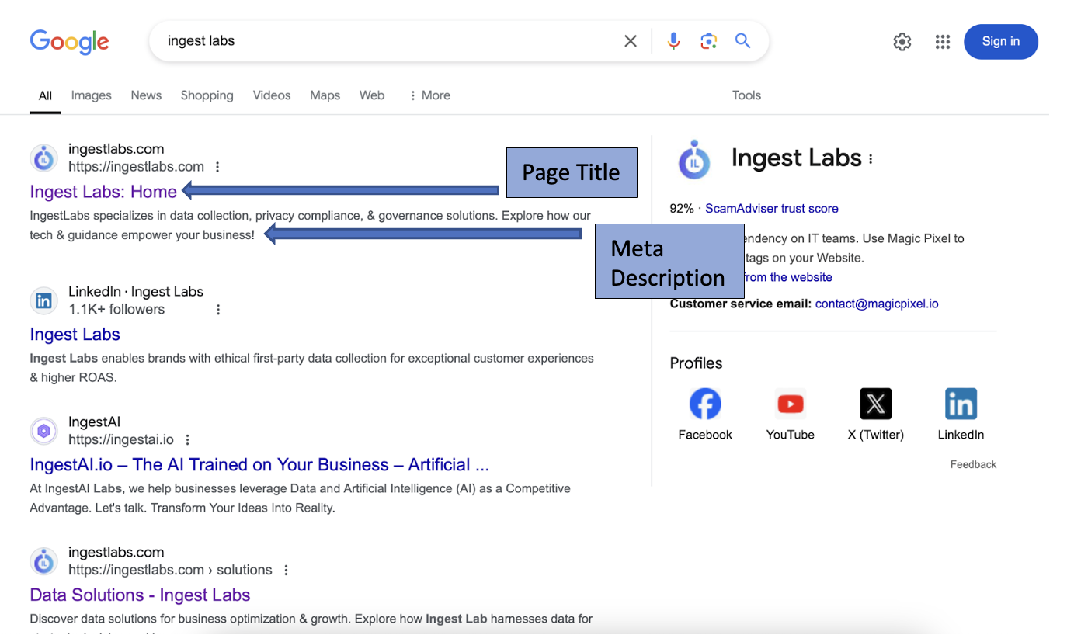Image resolution: width=1081 pixels, height=635 pixels.
Task: Click the "https://ingestlabs.com" URL of the first result
Action: coord(136,167)
